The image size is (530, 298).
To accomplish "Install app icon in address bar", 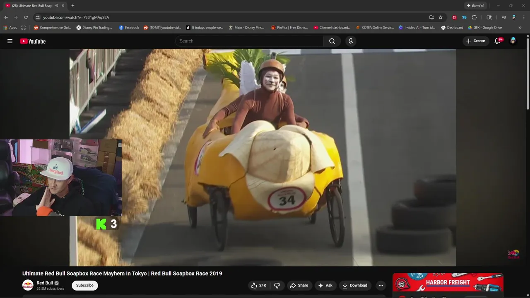I will (431, 17).
